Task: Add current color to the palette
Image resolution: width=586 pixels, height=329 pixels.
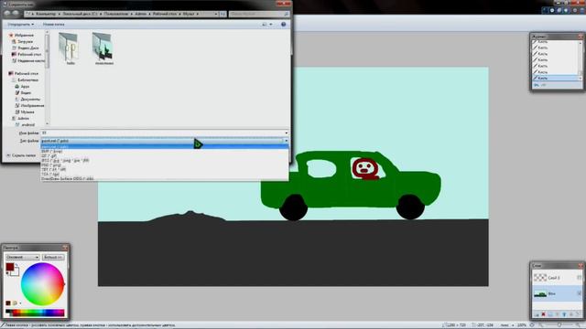Action: click(x=8, y=302)
